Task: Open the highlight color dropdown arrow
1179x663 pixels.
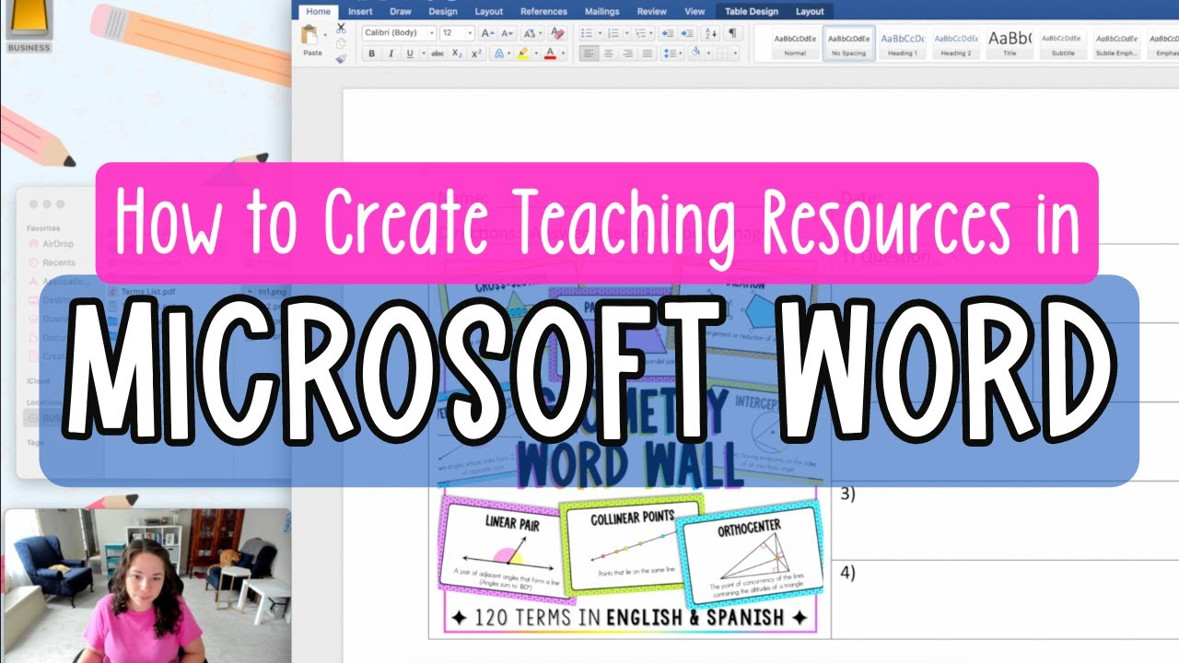Action: [x=534, y=53]
